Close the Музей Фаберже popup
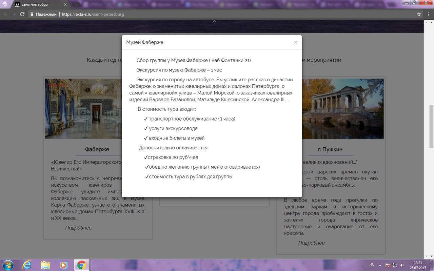Image resolution: width=434 pixels, height=271 pixels. pos(295,42)
